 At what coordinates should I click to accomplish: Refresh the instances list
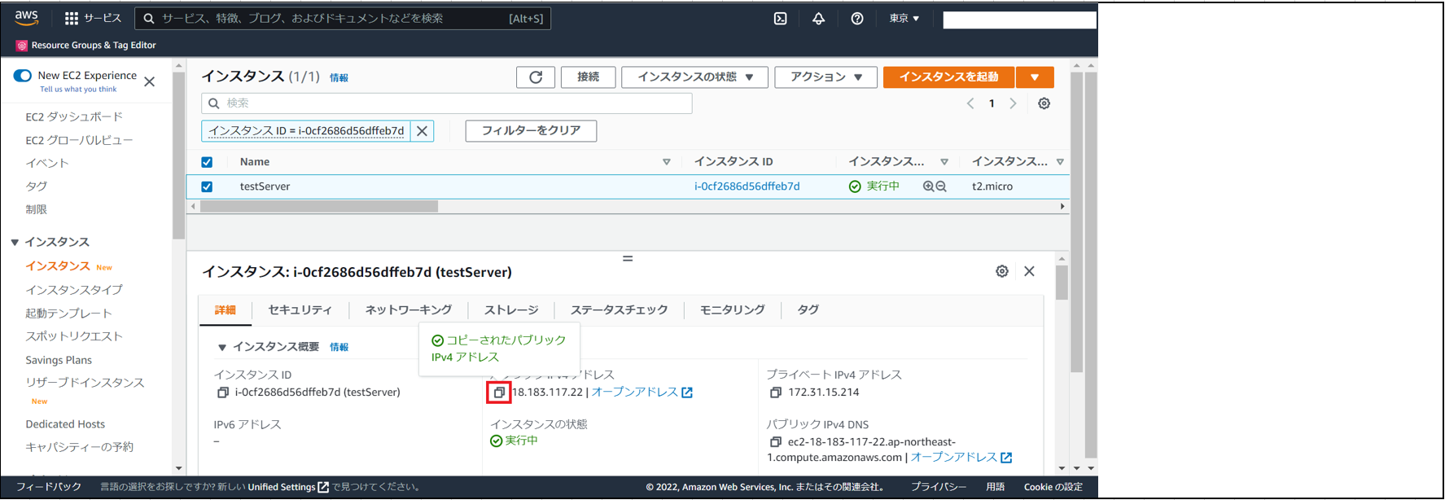tap(536, 77)
